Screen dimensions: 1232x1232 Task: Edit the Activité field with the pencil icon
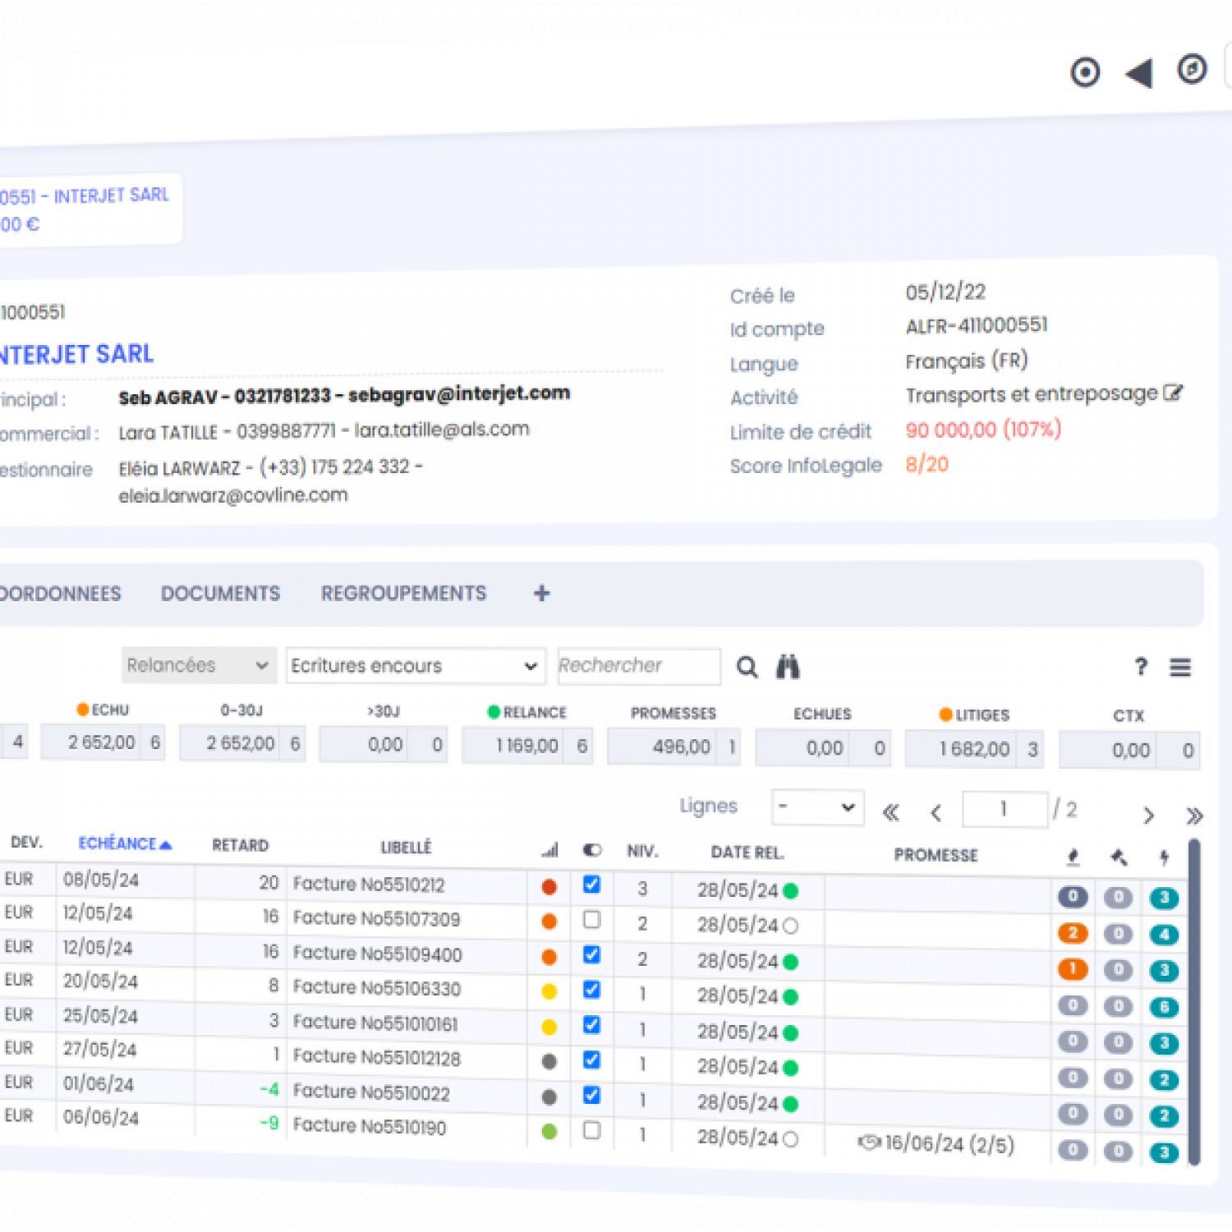[x=1173, y=393]
